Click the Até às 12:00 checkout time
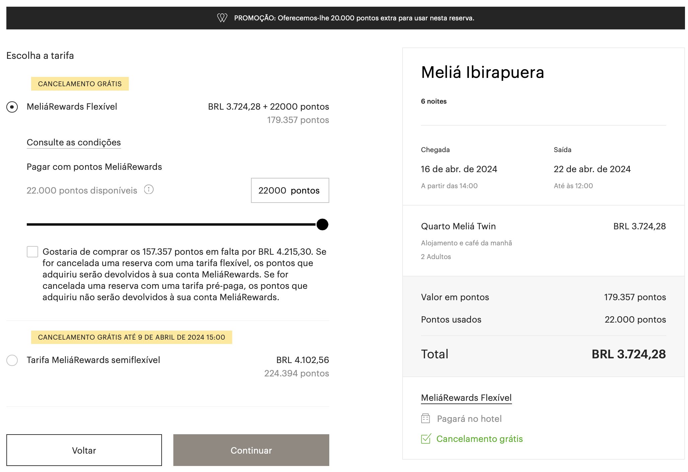This screenshot has height=472, width=688. click(x=573, y=186)
